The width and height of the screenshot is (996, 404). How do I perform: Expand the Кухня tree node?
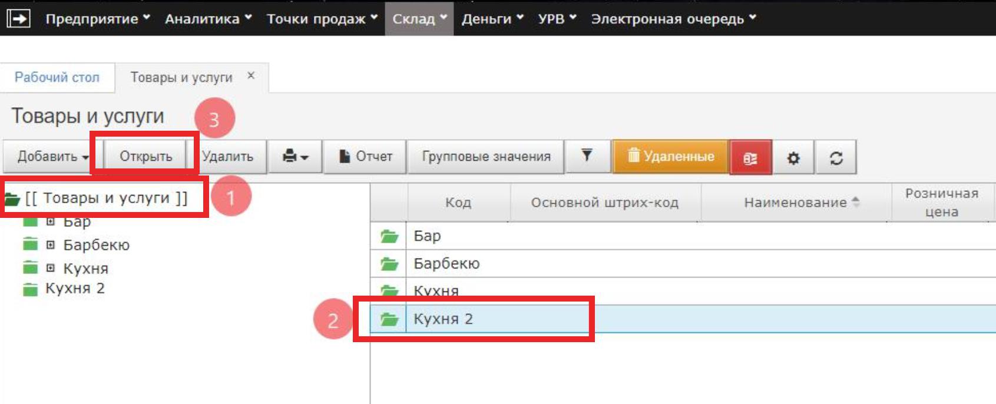(51, 269)
